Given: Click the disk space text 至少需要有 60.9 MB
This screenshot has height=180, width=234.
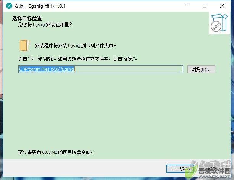Looking at the screenshot, I should 56,152.
